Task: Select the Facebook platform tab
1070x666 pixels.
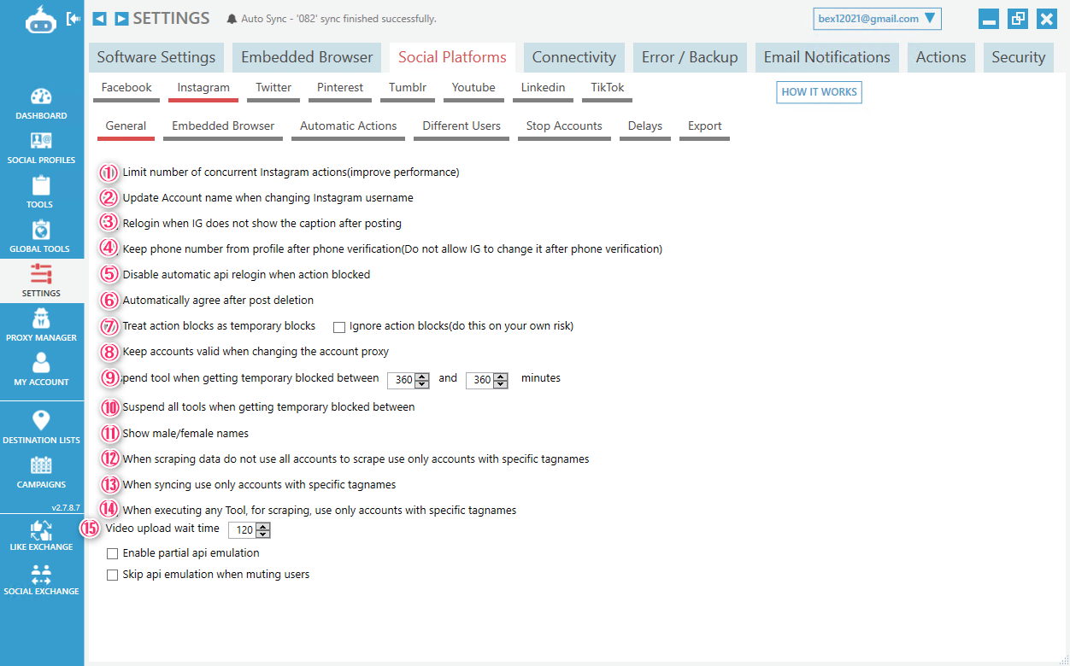Action: 126,89
